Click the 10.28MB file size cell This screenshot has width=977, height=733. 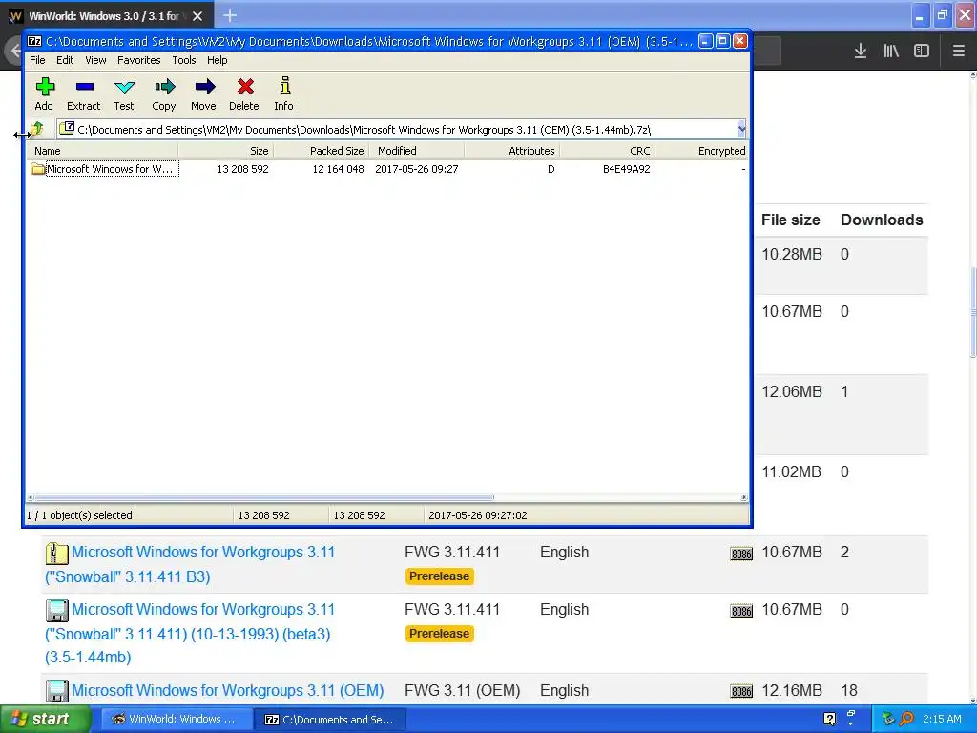point(791,254)
